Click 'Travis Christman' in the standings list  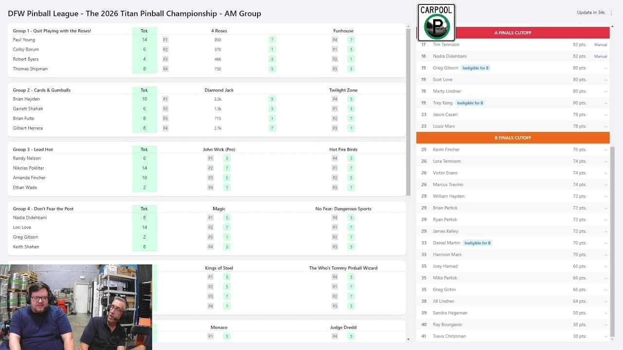point(449,336)
